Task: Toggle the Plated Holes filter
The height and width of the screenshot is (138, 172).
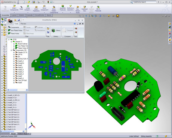Action: point(13,33)
